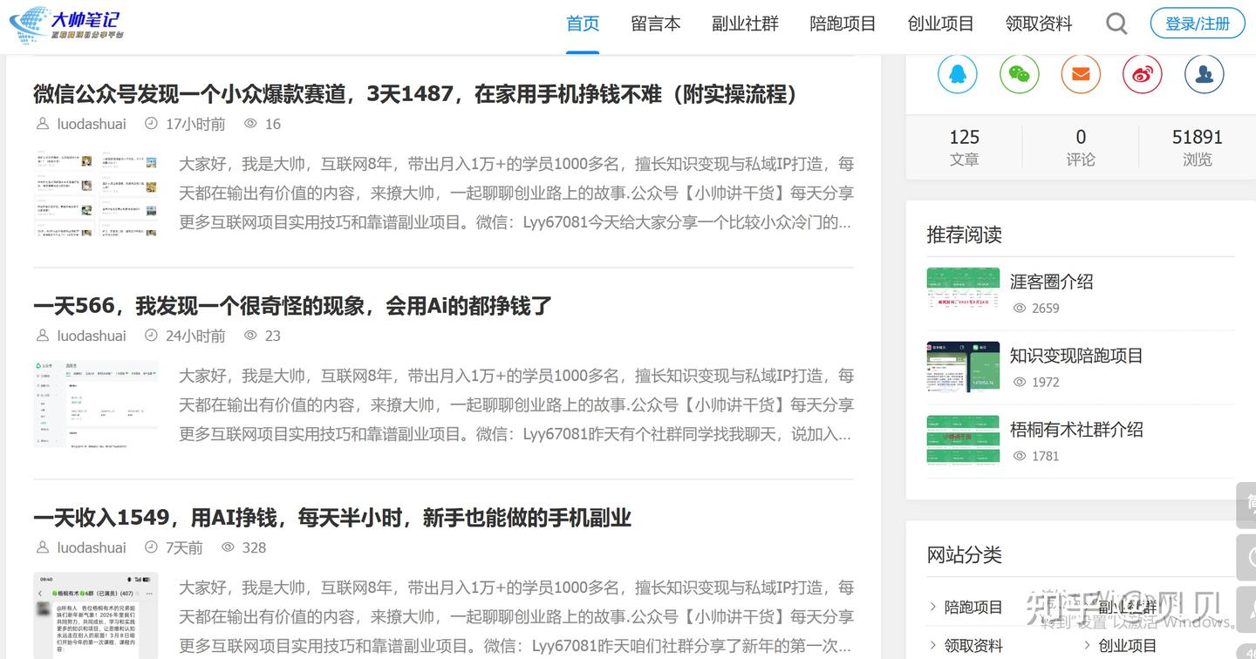
Task: Expand 创业项目 category in 网站分类
Action: click(x=1127, y=646)
